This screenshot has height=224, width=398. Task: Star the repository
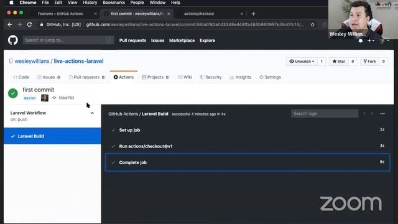pyautogui.click(x=339, y=62)
